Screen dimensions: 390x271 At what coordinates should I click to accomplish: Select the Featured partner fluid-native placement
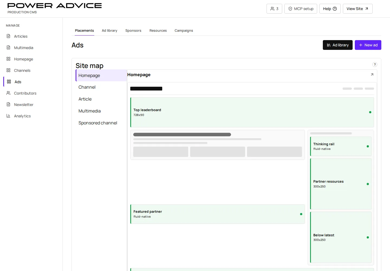[217, 214]
